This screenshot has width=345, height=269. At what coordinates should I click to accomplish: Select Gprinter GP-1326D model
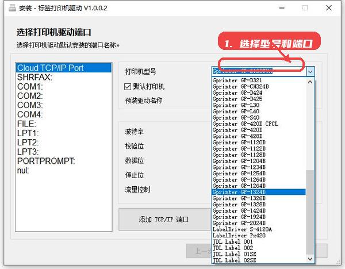click(259, 198)
